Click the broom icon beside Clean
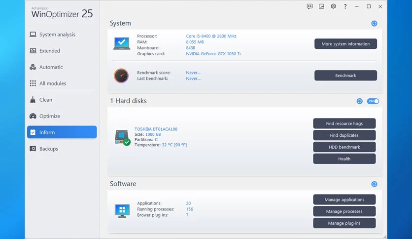The image size is (412, 239). (x=33, y=99)
